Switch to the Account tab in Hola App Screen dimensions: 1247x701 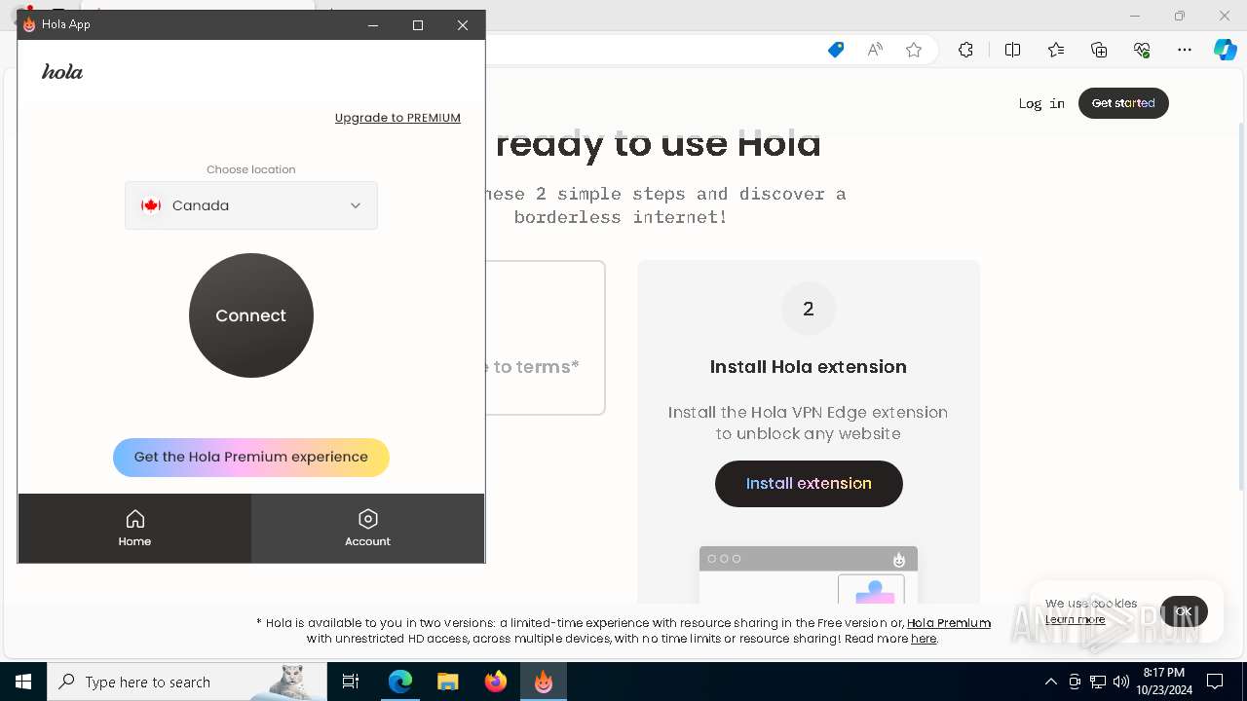pos(367,529)
